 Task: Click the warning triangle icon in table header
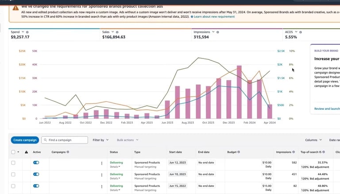pyautogui.click(x=26, y=152)
